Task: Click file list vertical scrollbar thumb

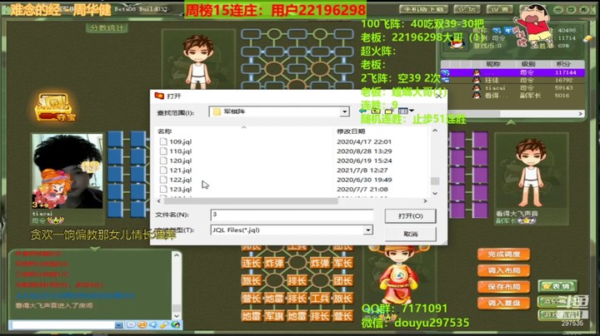Action: [x=435, y=181]
